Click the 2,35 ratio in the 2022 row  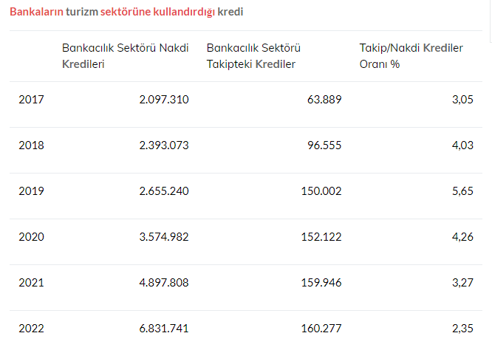tap(462, 329)
